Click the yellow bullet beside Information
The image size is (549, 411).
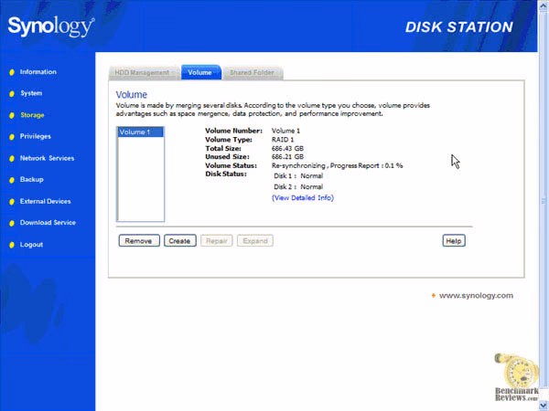[12, 72]
